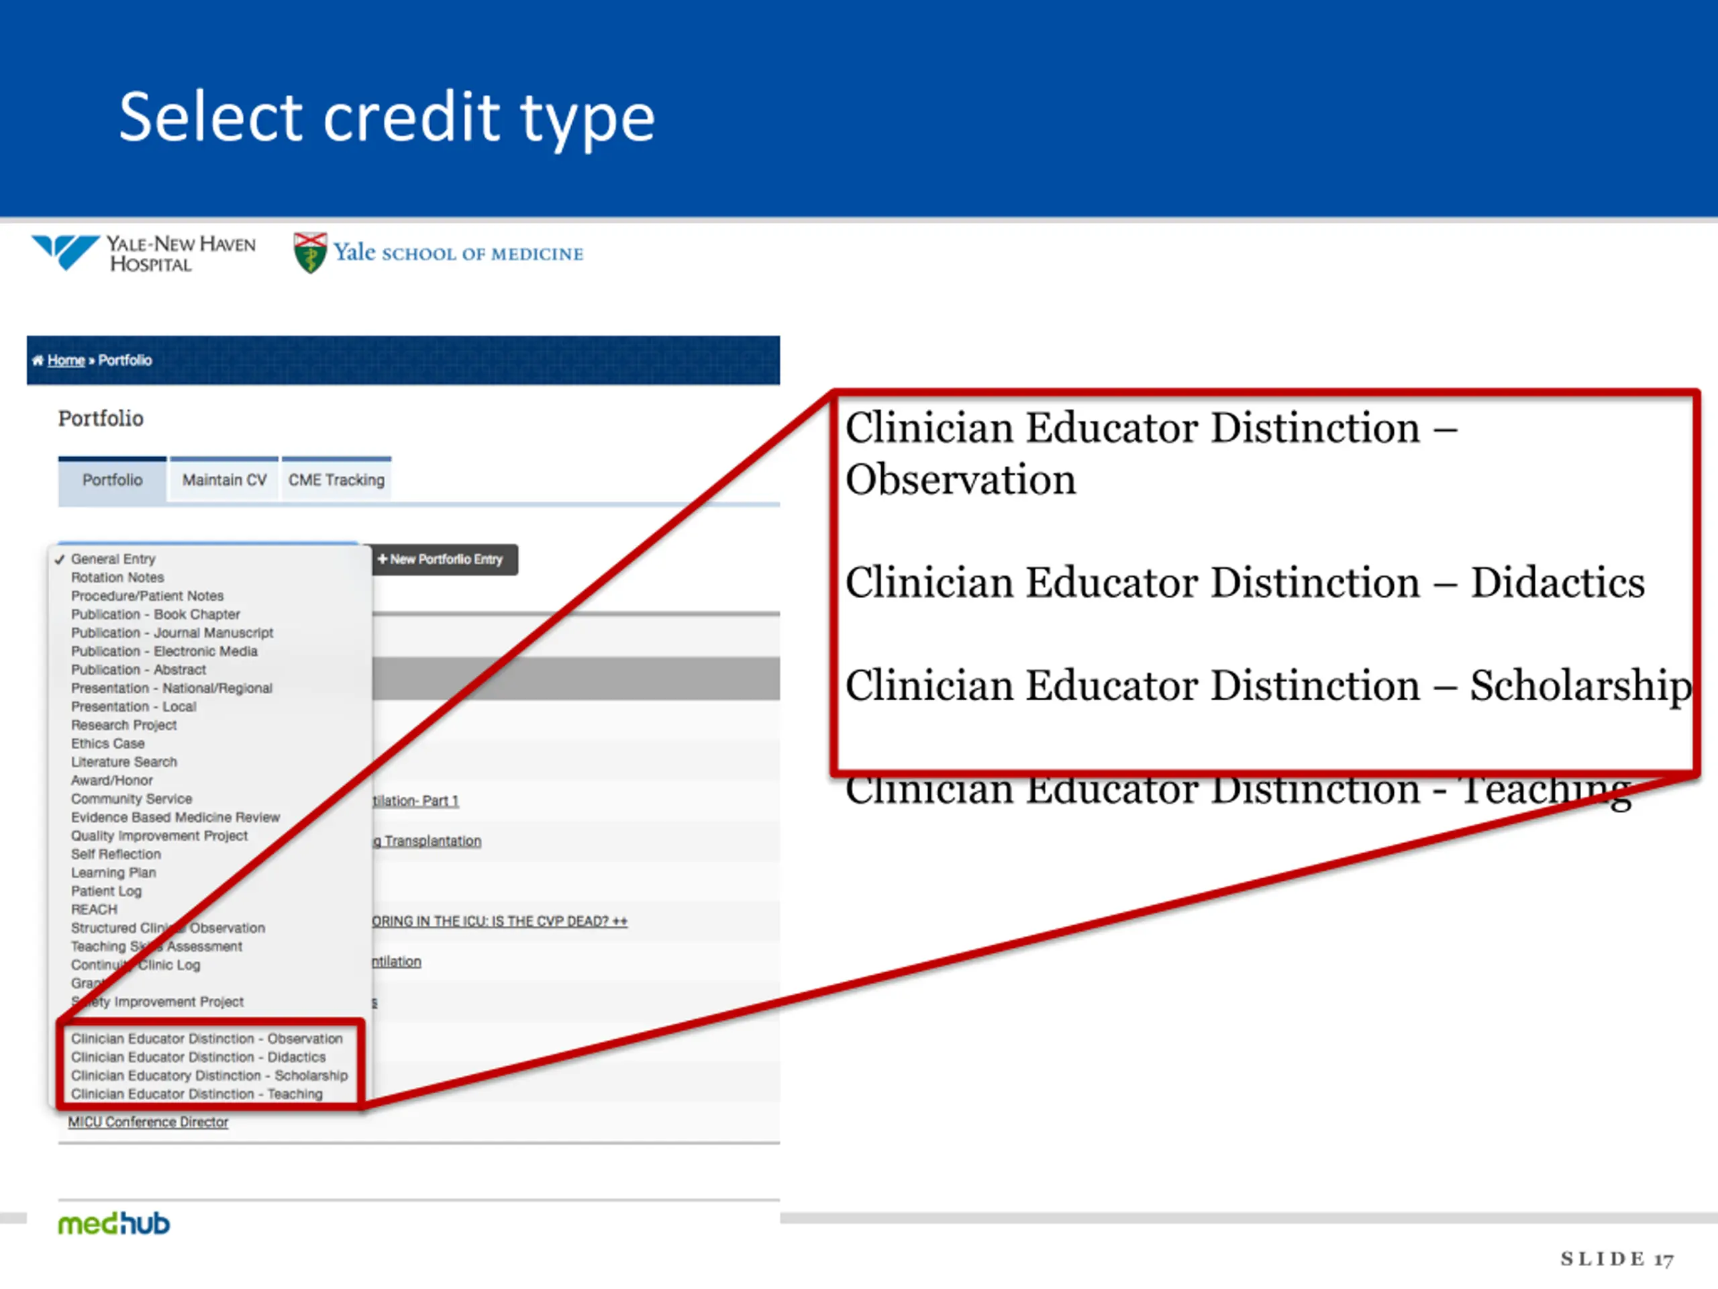Click the home icon in breadcrumb bar
This screenshot has height=1289, width=1718.
coord(38,361)
